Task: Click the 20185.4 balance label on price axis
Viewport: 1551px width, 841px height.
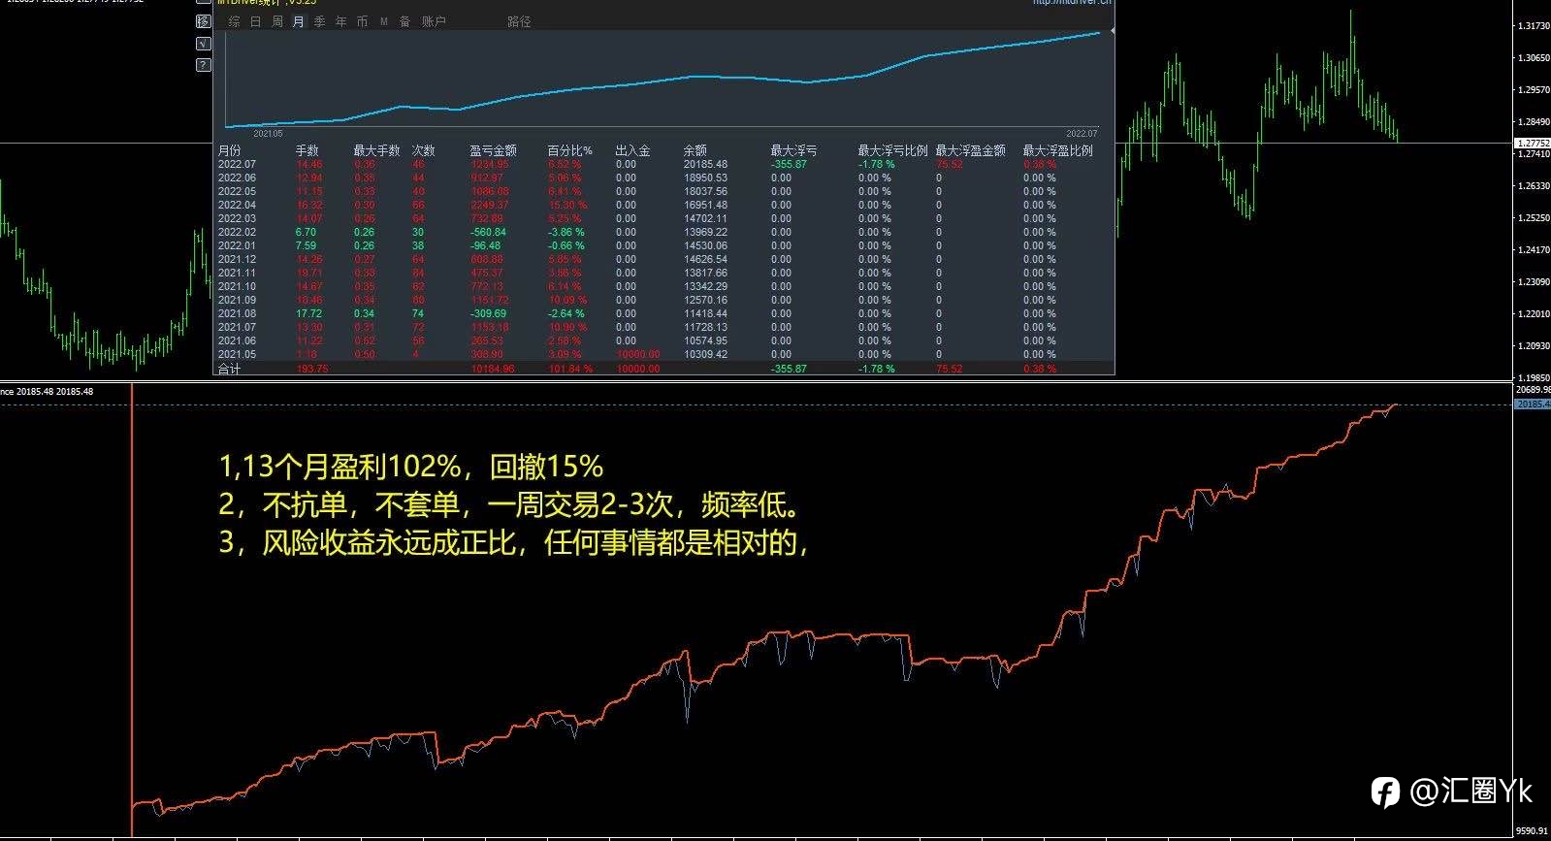Action: pyautogui.click(x=1533, y=404)
